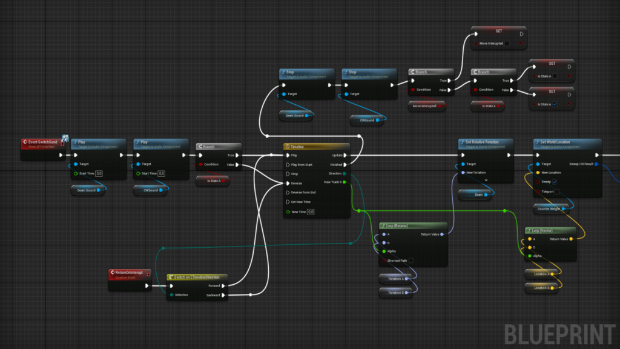This screenshot has width=620, height=349.
Task: Click the Set Relative Rotation function icon
Action: pos(462,142)
